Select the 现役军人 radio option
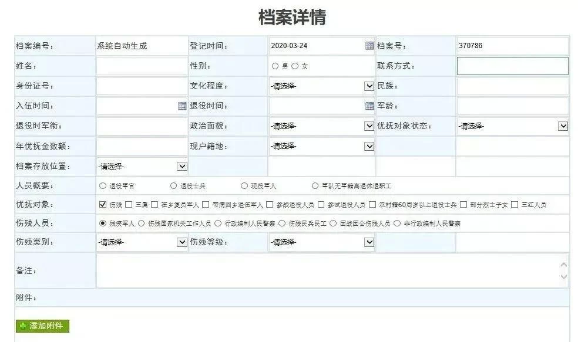Image resolution: width=578 pixels, height=342 pixels. pos(244,186)
